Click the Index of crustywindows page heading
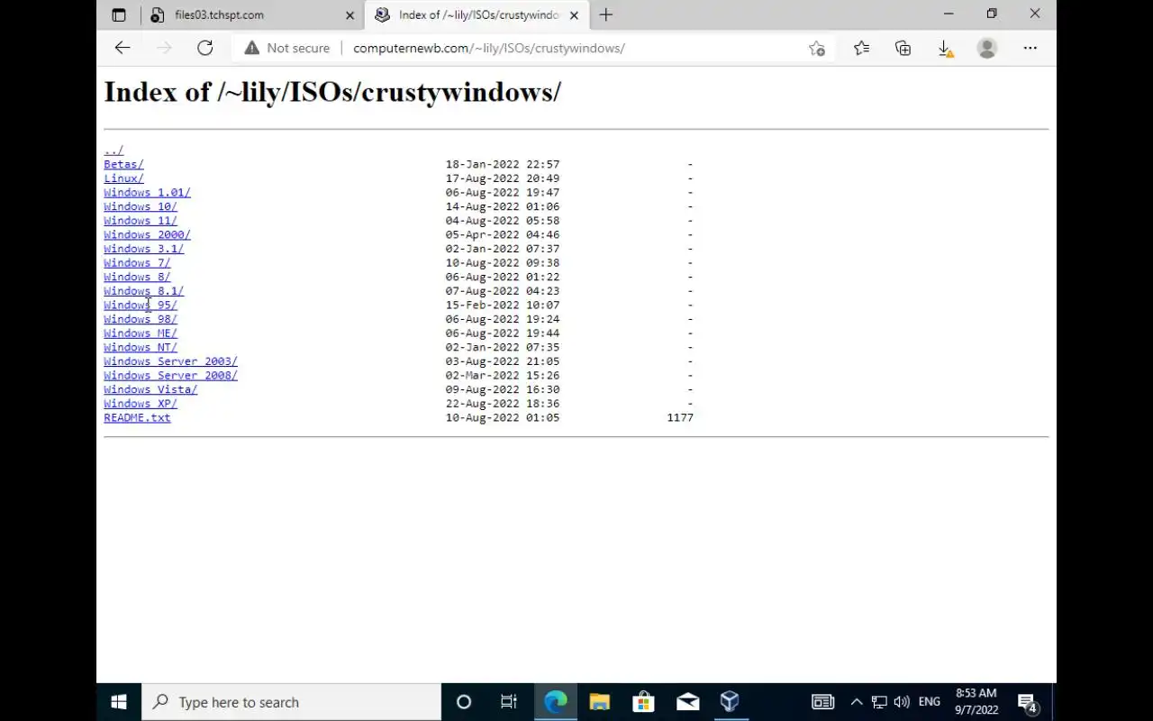This screenshot has width=1153, height=721. (x=332, y=92)
